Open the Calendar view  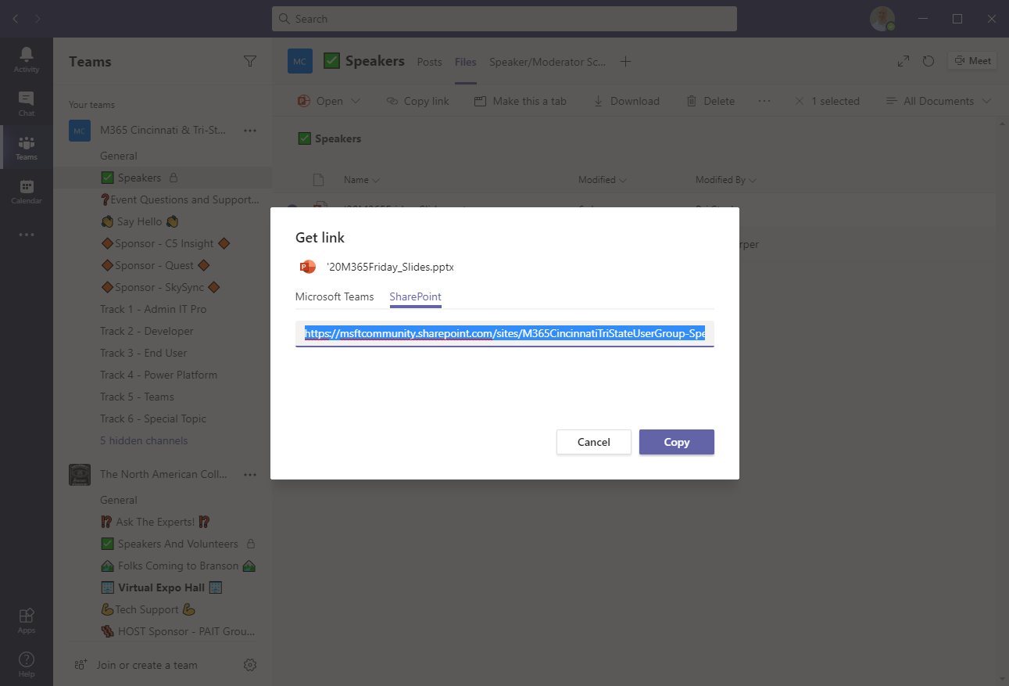click(26, 192)
